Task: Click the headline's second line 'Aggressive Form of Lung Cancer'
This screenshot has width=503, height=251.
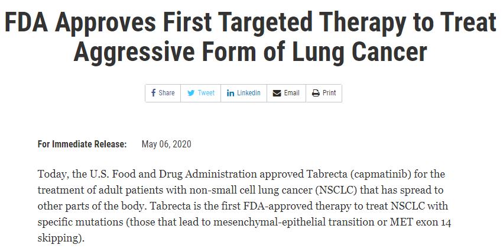Action: [250, 52]
